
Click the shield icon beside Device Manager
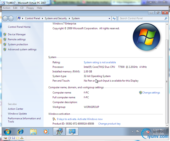[x=5, y=35]
